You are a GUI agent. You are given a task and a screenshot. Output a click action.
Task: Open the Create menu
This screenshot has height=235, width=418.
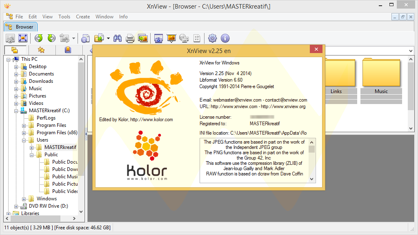83,16
